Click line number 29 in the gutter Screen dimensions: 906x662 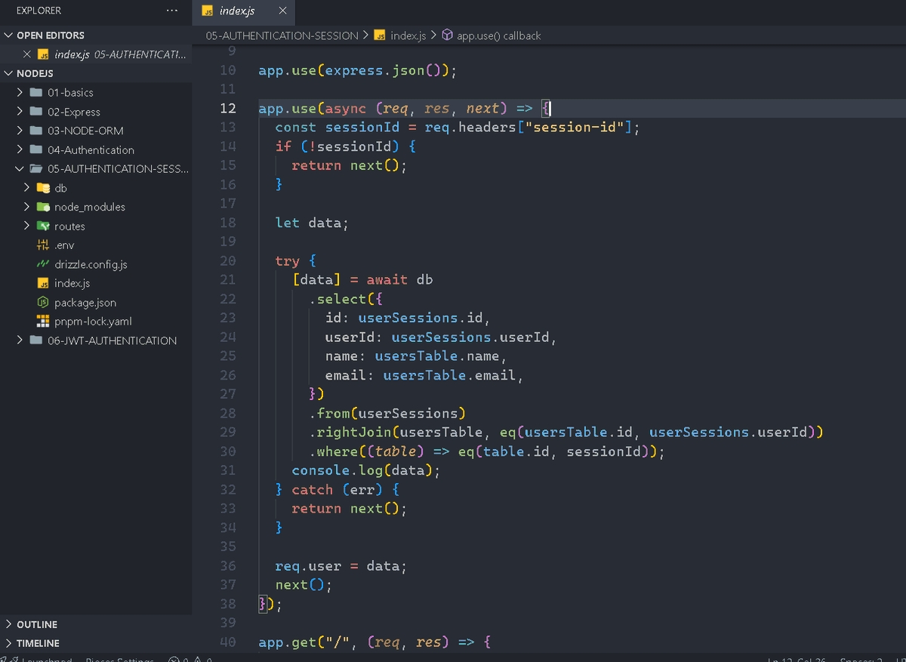click(x=227, y=432)
